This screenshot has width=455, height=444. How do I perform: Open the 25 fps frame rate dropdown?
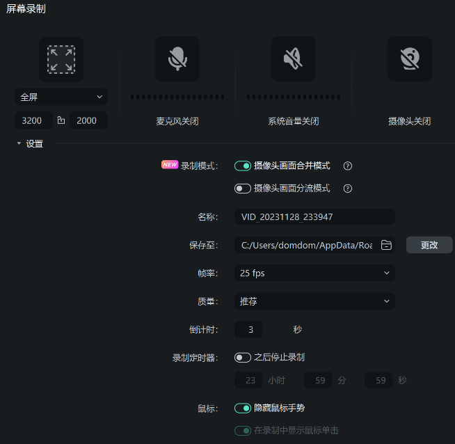tap(314, 273)
